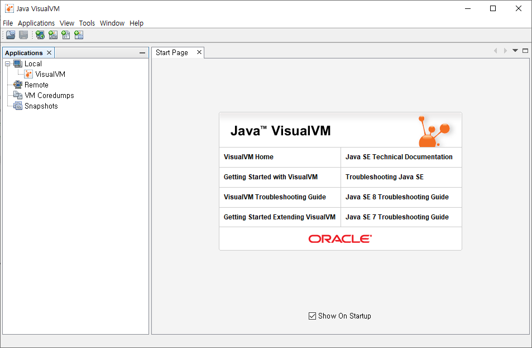Minimize the Applications panel with the dash icon
Viewport: 532px width, 348px height.
[142, 53]
